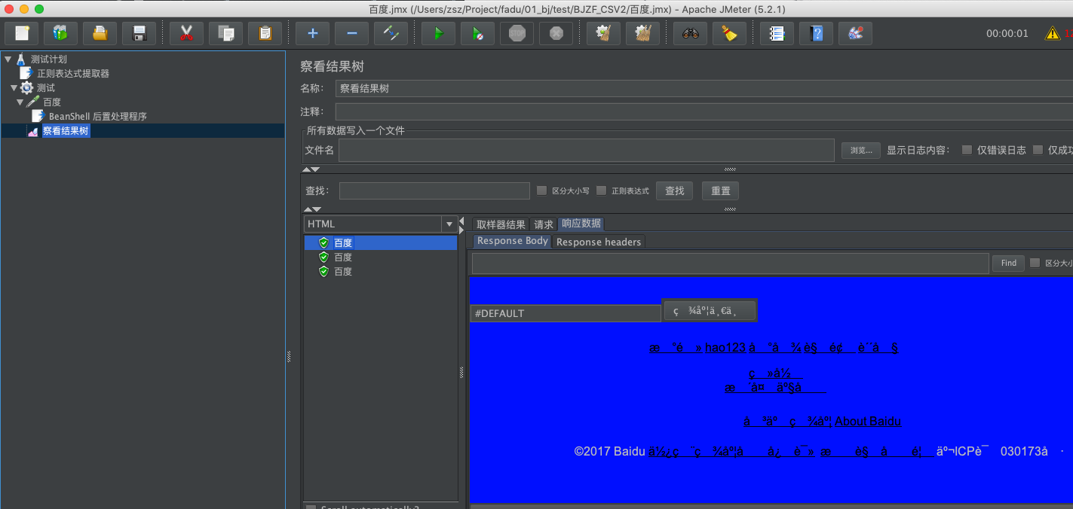Screen dimensions: 1073x509
Task: Collapse the 测试计划 tree node
Action: click(x=8, y=59)
